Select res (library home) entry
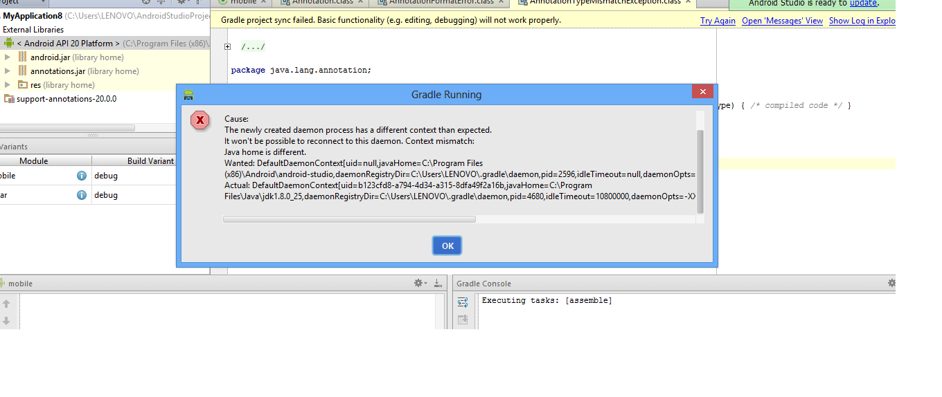 (x=62, y=85)
